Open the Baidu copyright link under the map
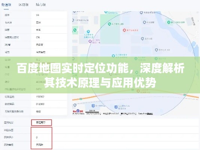The image size is (200, 150). point(79,114)
